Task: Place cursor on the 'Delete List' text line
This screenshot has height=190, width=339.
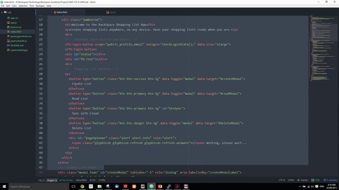Action: pos(82,128)
